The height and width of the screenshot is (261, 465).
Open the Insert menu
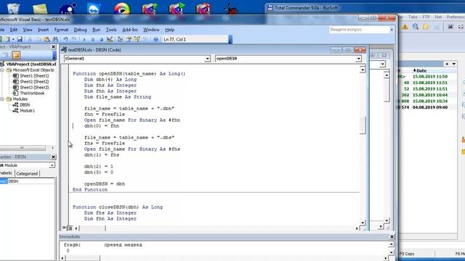(44, 30)
